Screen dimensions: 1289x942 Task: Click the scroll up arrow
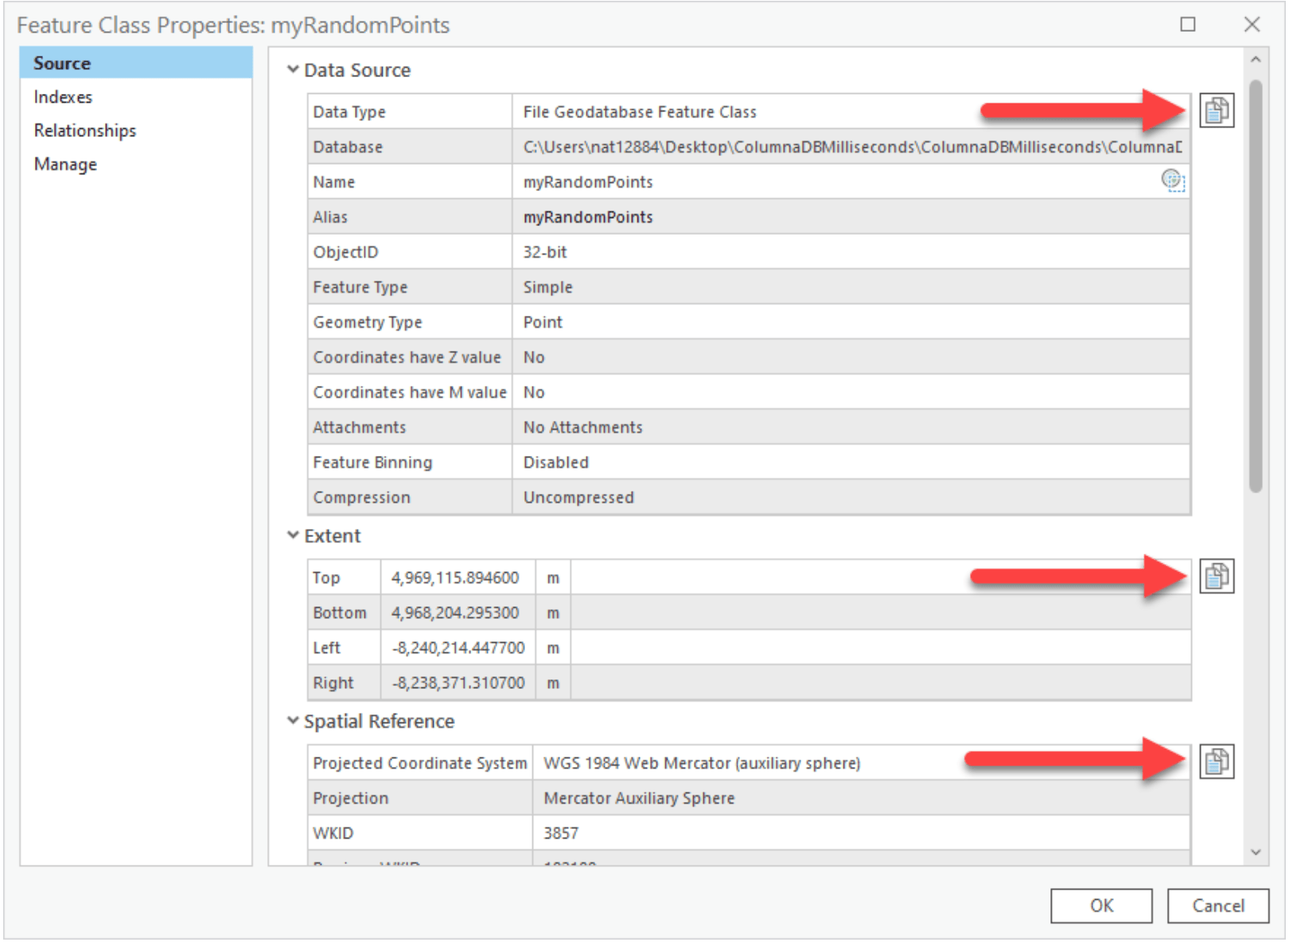coord(1256,60)
